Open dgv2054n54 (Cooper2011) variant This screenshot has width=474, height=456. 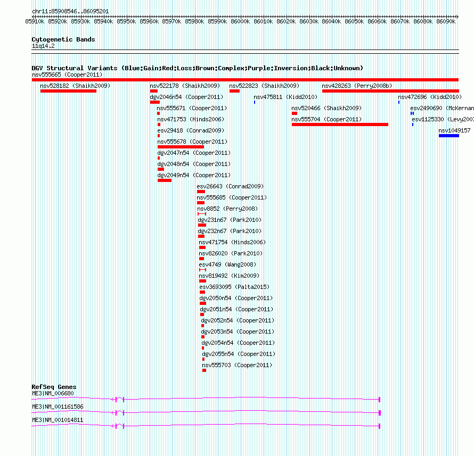pyautogui.click(x=238, y=343)
